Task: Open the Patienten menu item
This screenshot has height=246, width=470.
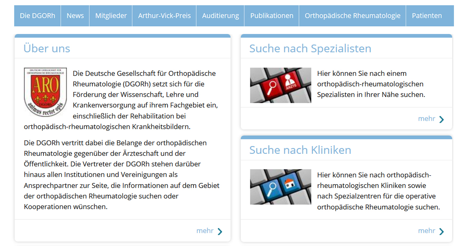Action: [x=427, y=16]
